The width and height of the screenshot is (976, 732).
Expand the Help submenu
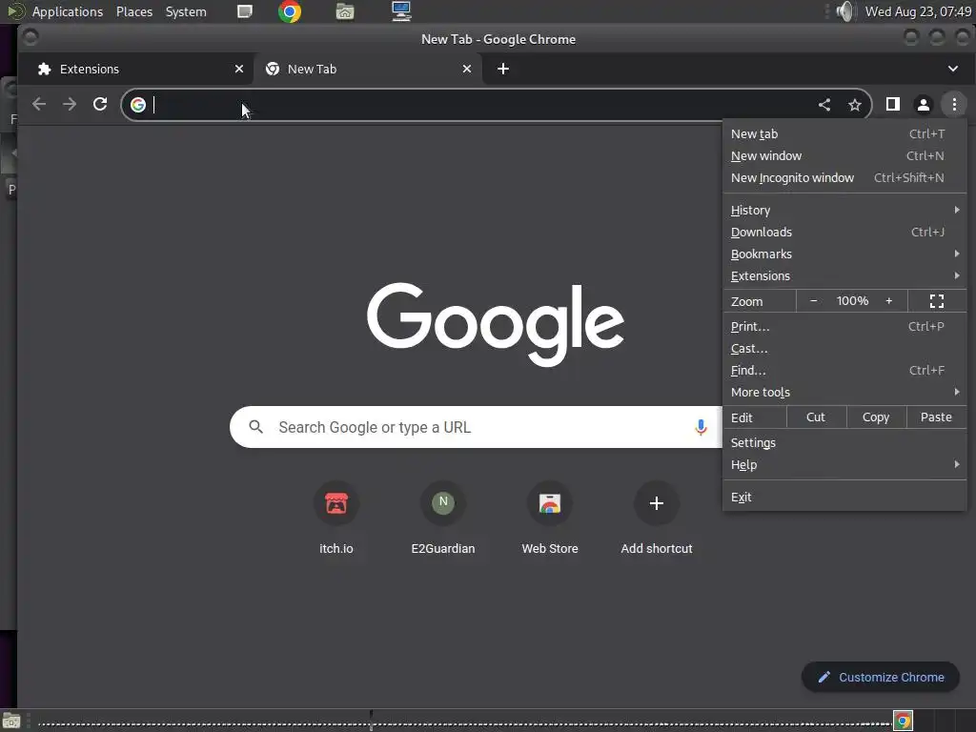pyautogui.click(x=844, y=465)
